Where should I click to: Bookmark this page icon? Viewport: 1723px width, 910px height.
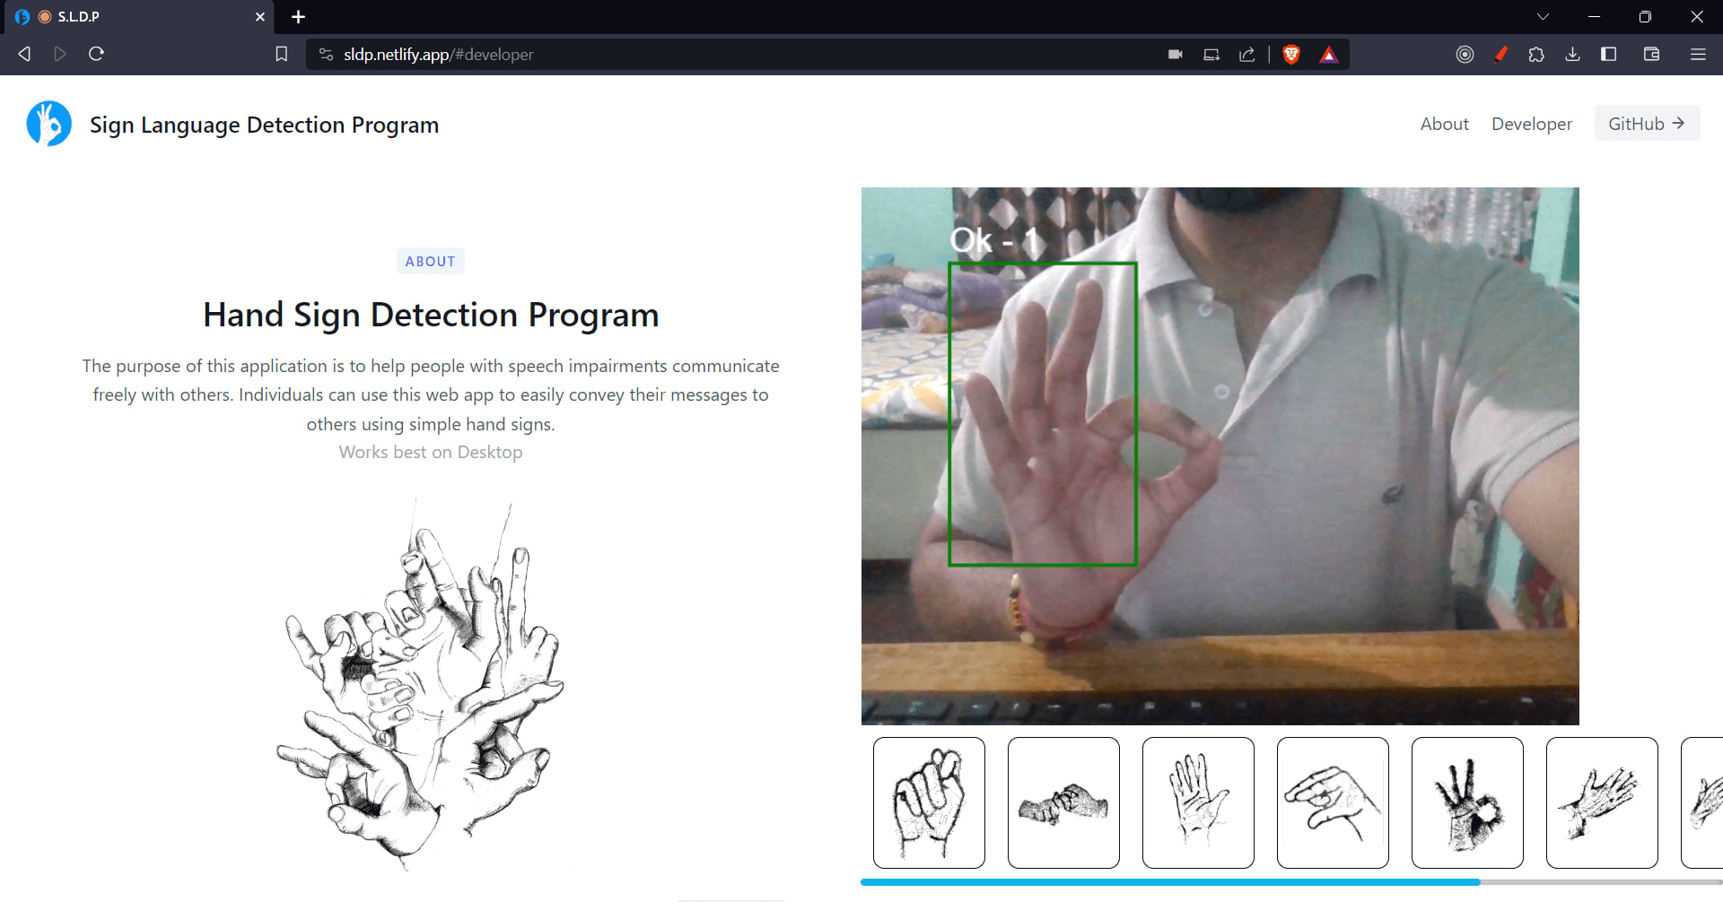point(281,54)
